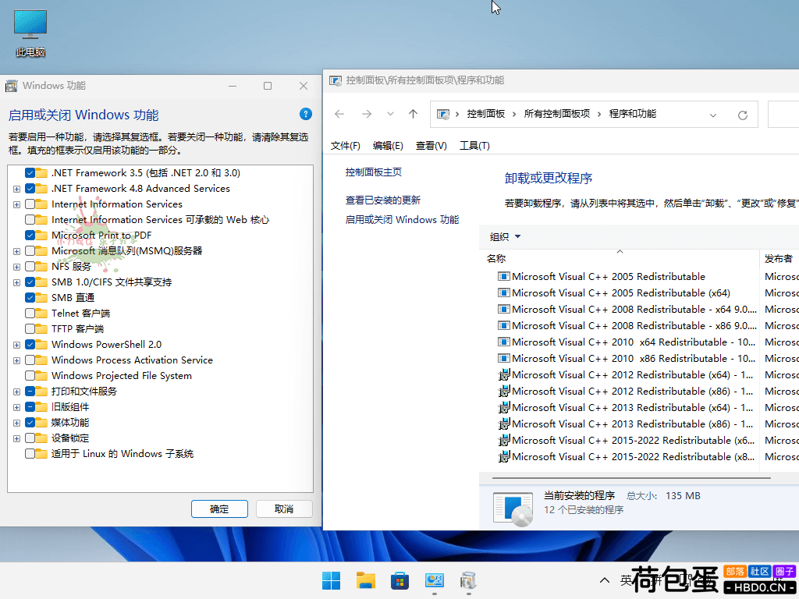
Task: Toggle Microsoft Print to PDF checkbox
Action: click(x=30, y=236)
